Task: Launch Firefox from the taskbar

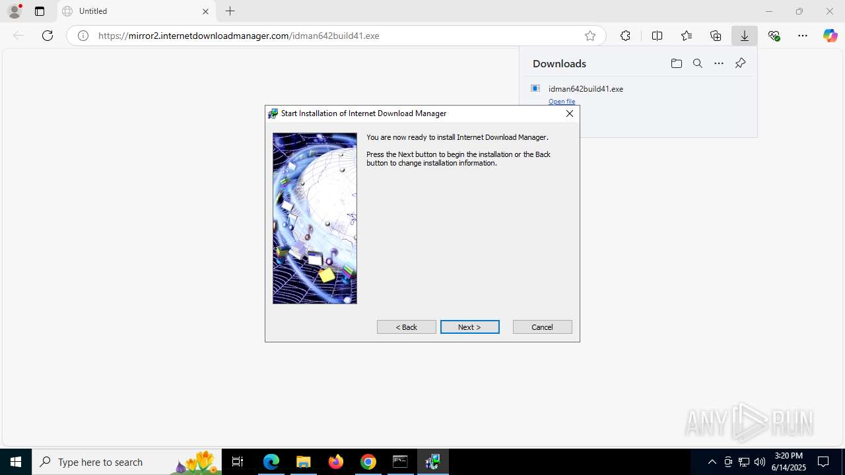Action: point(336,462)
